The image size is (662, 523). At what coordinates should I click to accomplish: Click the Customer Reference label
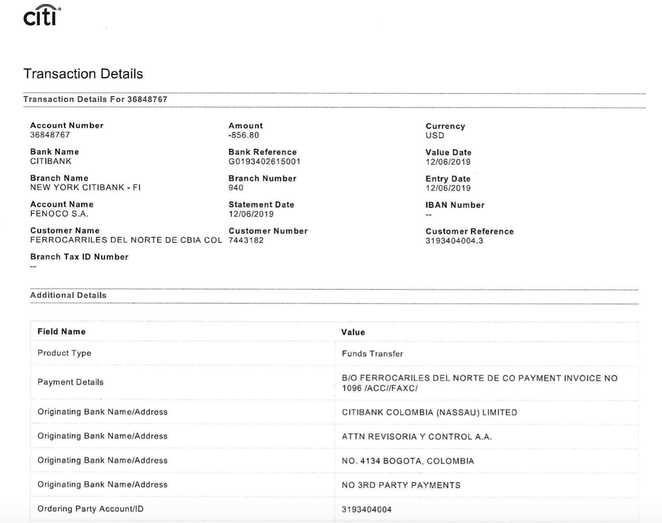(470, 232)
